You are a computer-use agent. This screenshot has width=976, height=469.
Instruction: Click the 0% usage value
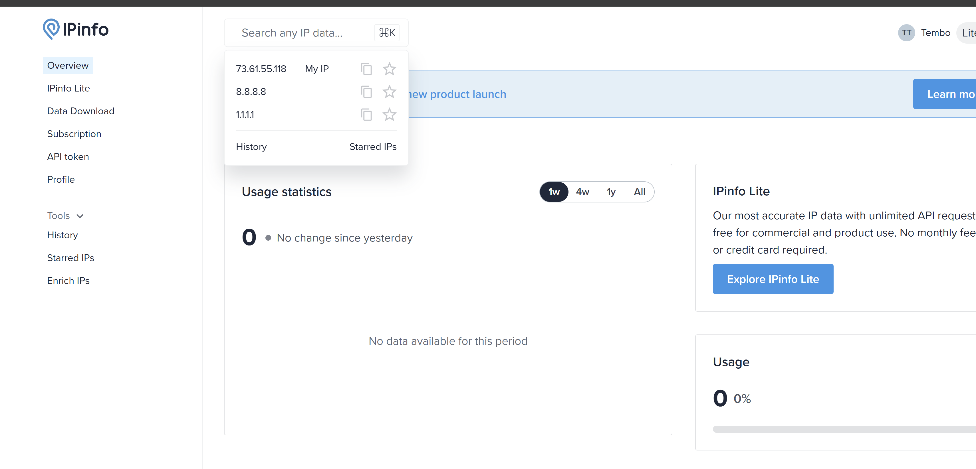[742, 399]
